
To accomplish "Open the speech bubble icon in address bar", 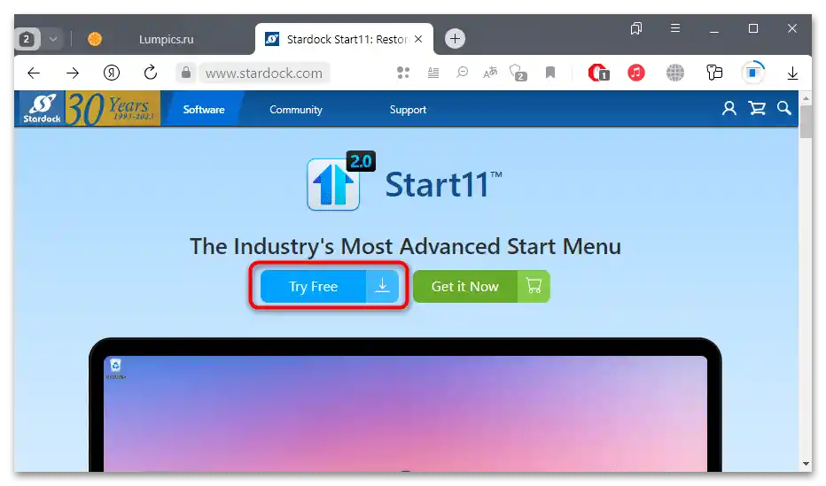I will point(462,73).
